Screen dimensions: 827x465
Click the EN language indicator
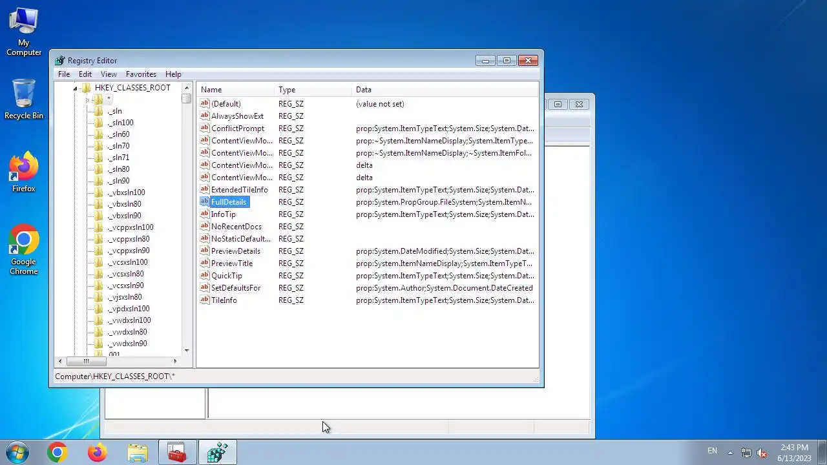tap(712, 451)
